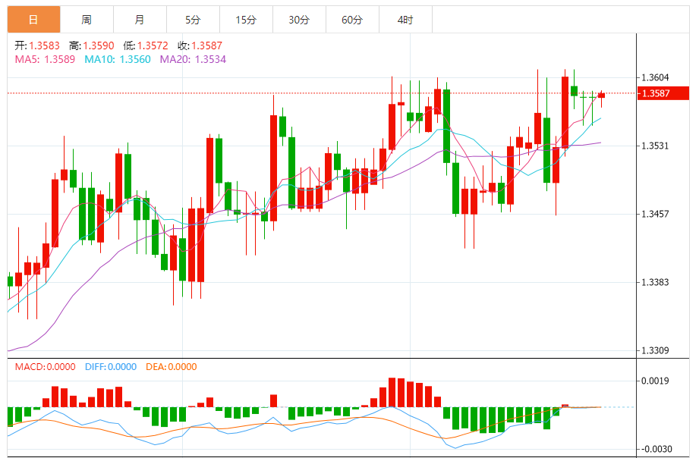Click the 开:1.3583 open price text
The width and height of the screenshot is (699, 458).
click(x=37, y=45)
